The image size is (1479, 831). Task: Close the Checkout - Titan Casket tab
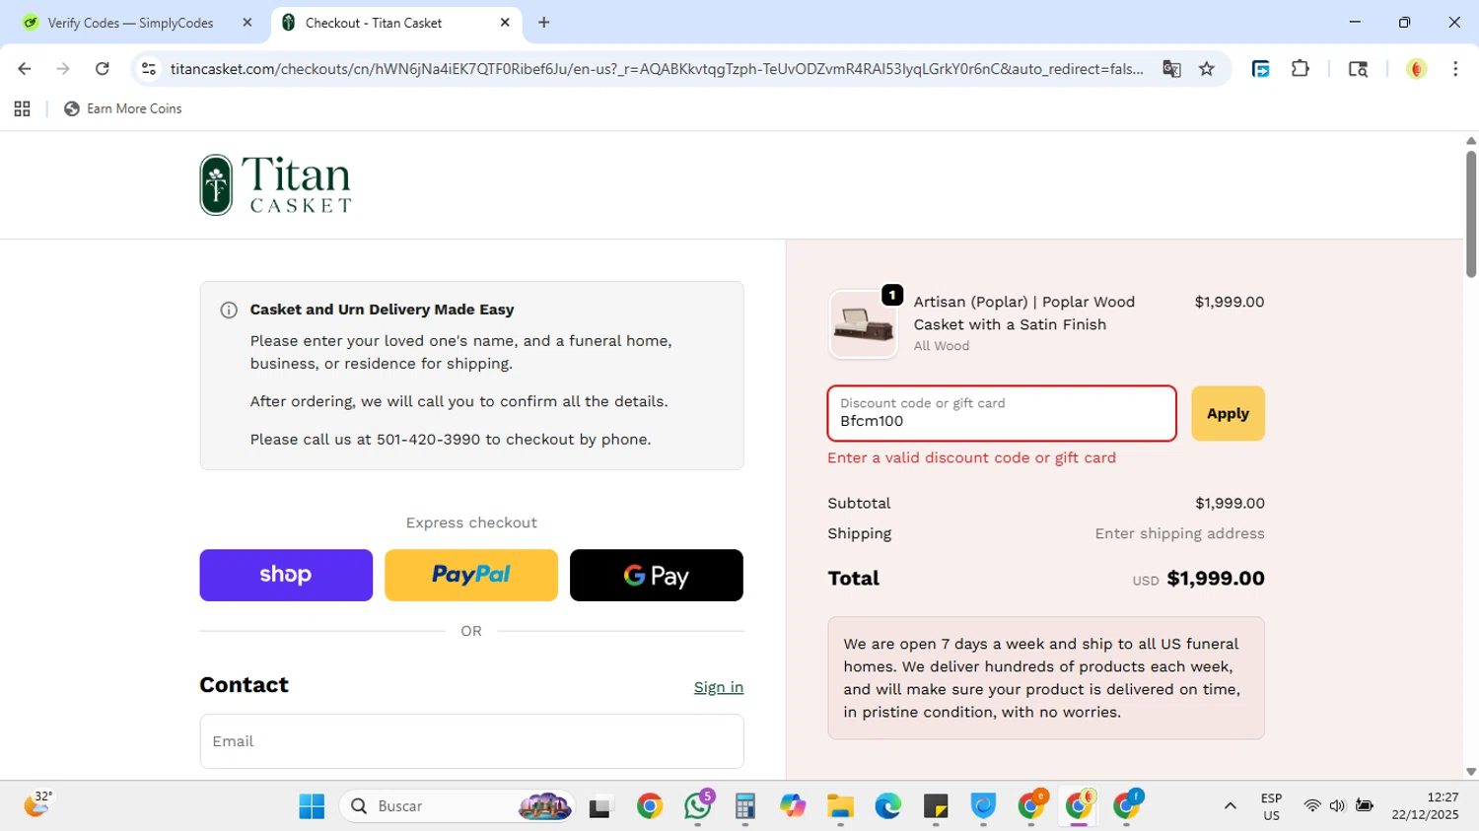pos(505,23)
